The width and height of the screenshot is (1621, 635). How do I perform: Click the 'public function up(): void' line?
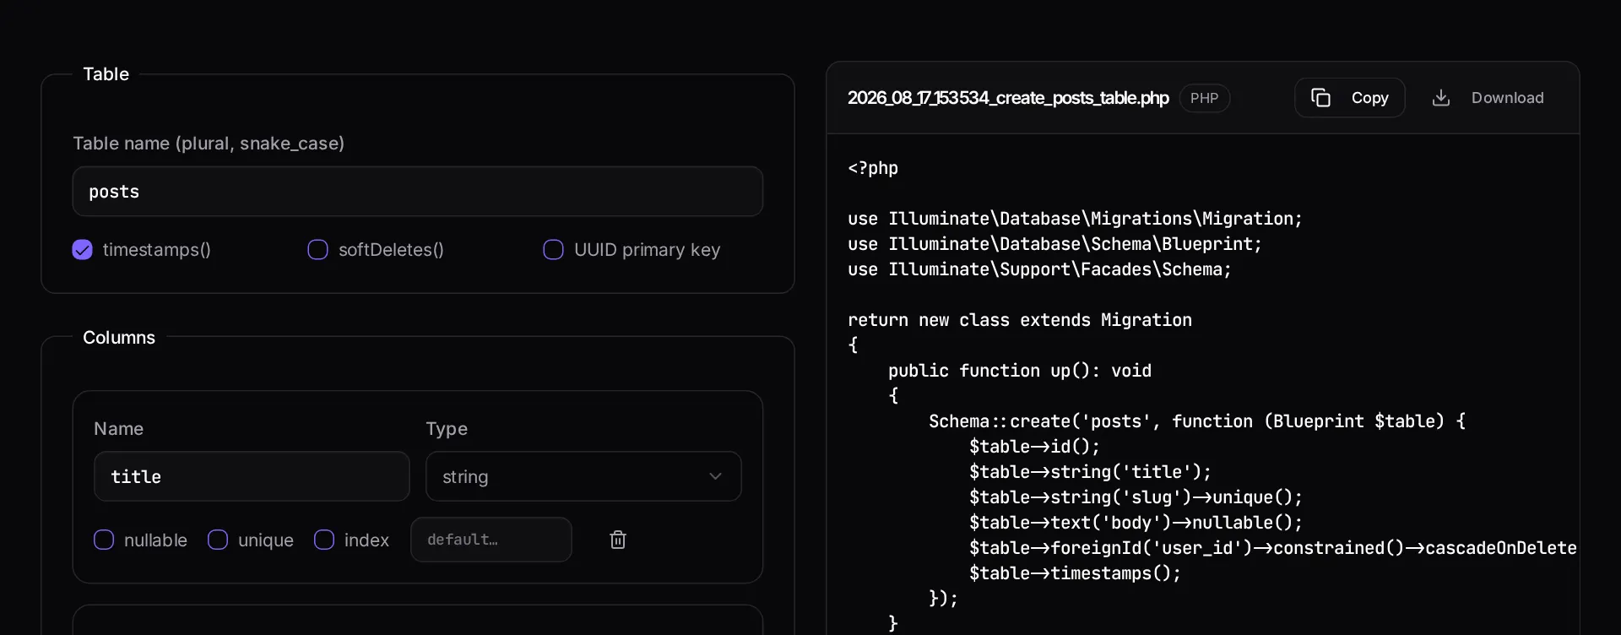(x=1020, y=371)
